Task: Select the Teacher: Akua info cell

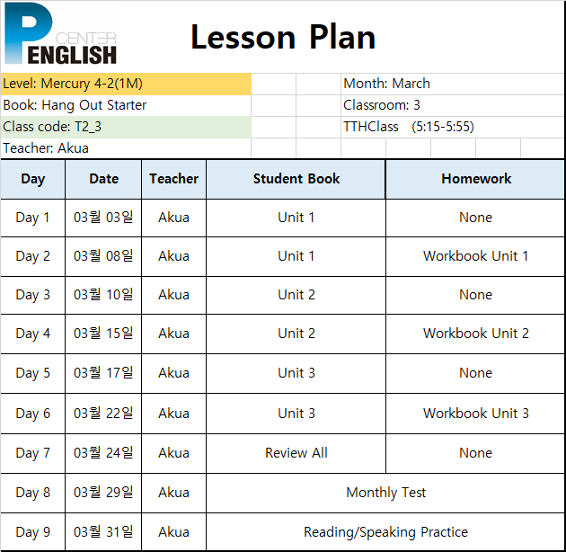Action: (x=126, y=148)
